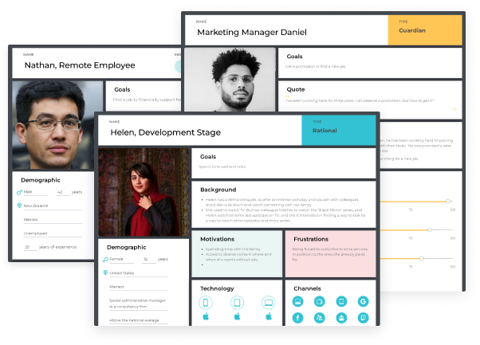Click the teal Rational type block

click(x=338, y=131)
